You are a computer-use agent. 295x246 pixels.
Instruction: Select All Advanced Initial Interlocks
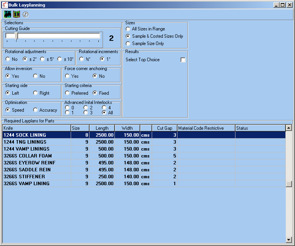(x=104, y=112)
